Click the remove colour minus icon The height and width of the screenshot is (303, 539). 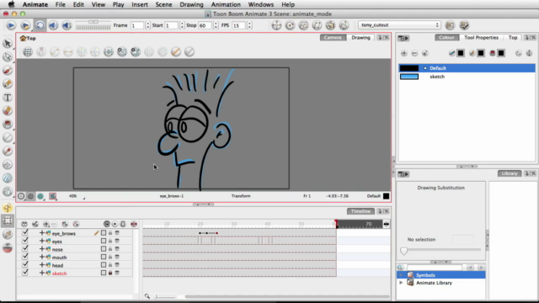point(414,53)
